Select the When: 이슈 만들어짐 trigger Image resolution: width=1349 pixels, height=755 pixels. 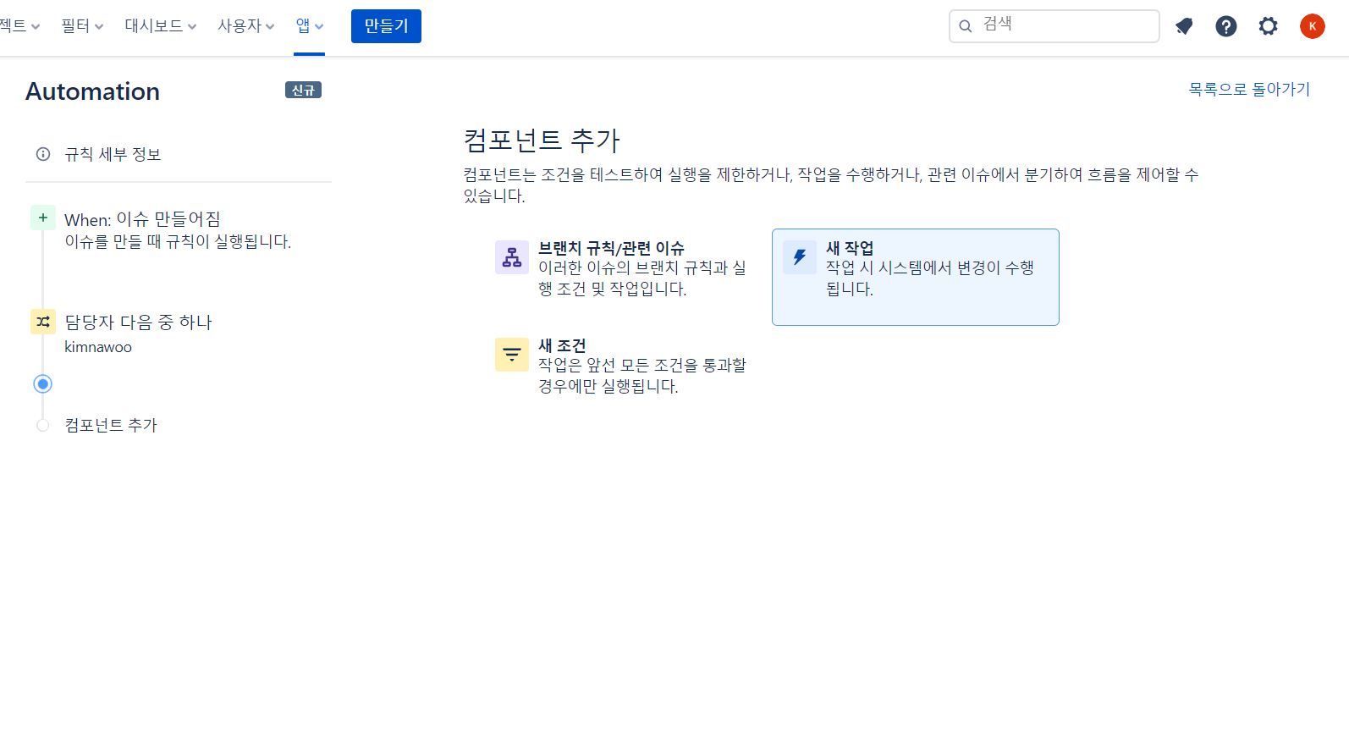click(x=179, y=230)
